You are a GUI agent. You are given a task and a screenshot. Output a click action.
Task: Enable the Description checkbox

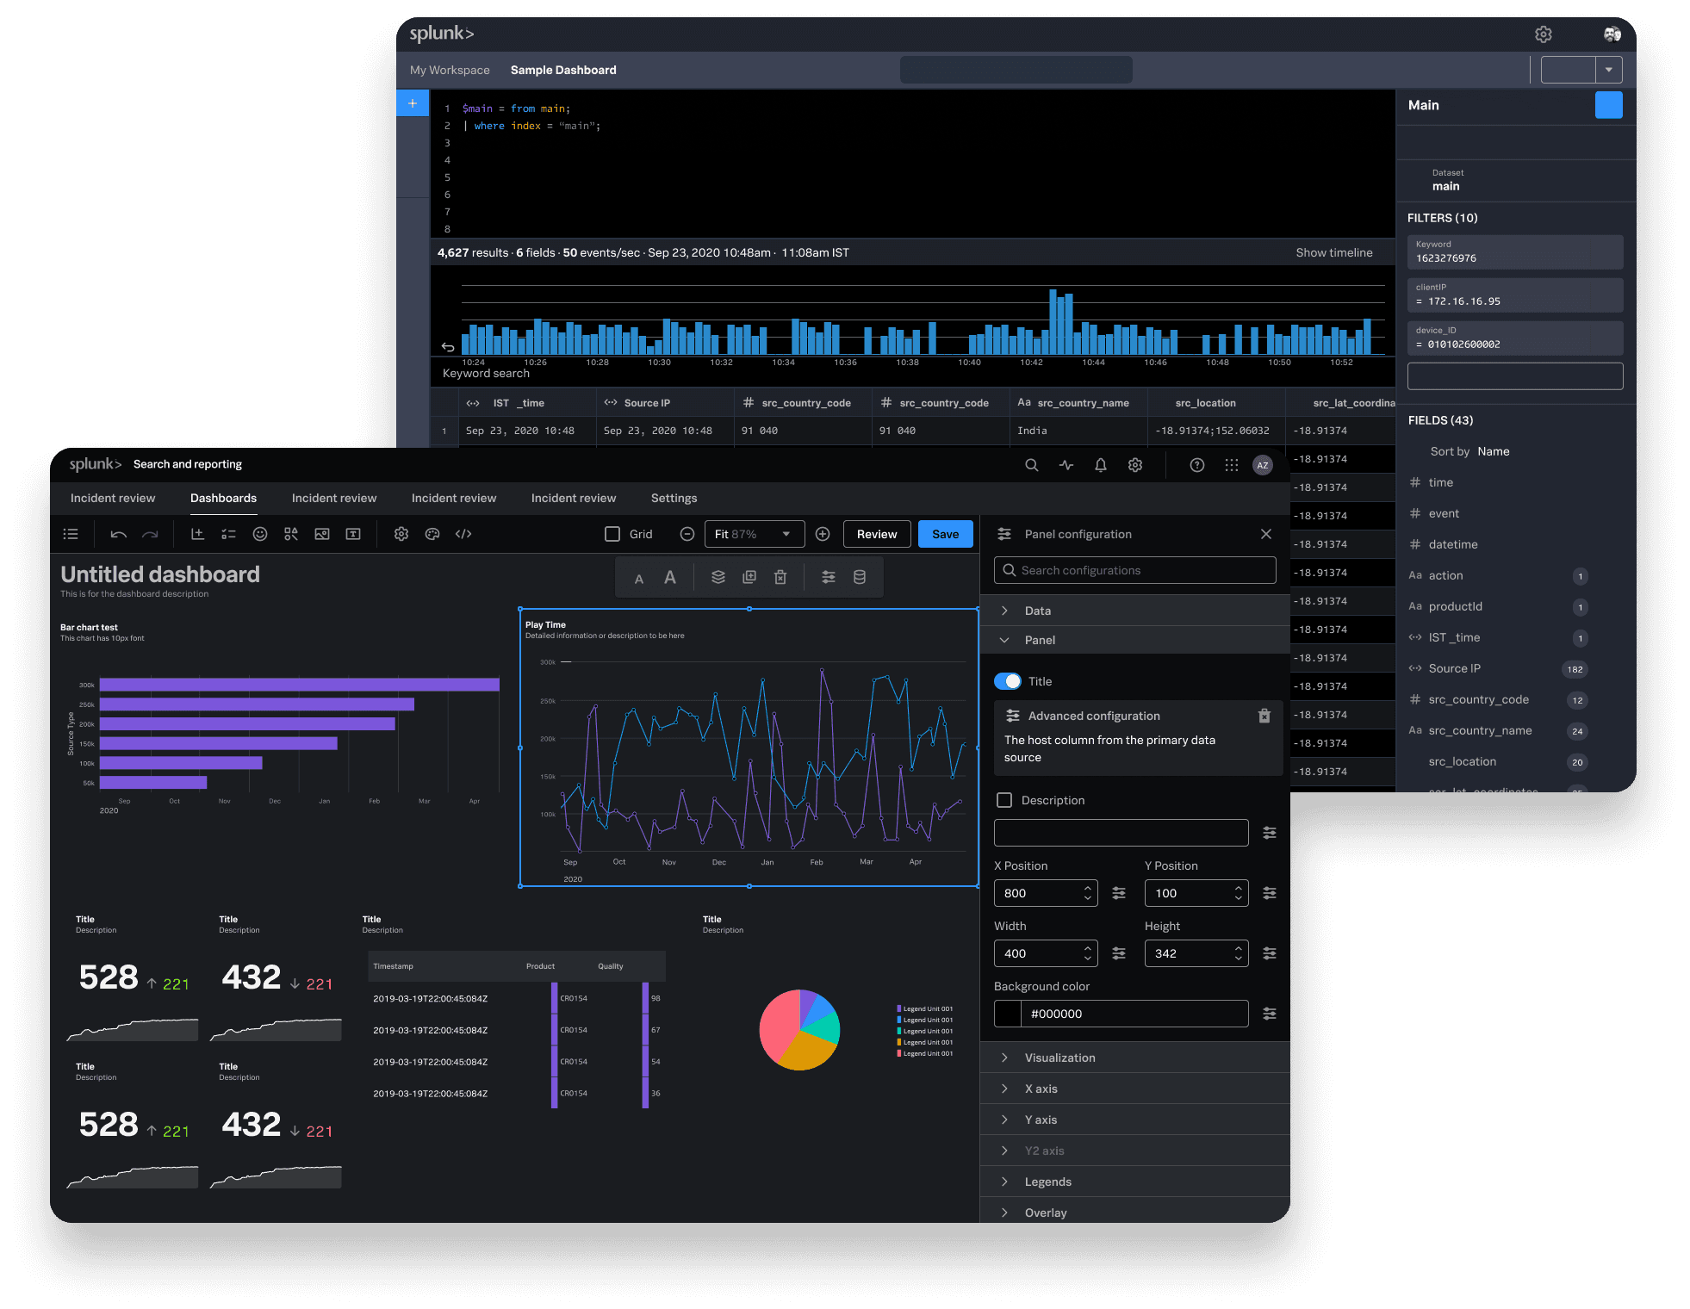pos(1004,800)
